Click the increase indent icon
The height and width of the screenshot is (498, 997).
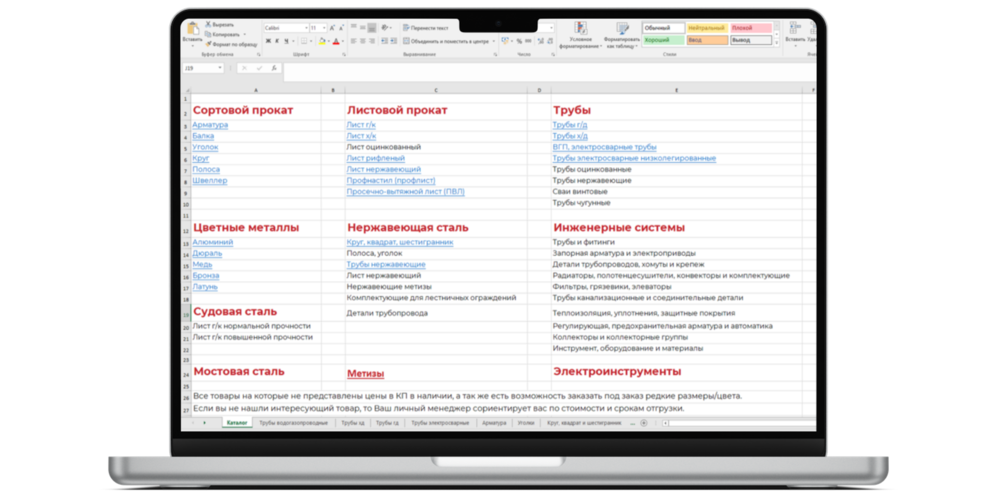tap(394, 41)
